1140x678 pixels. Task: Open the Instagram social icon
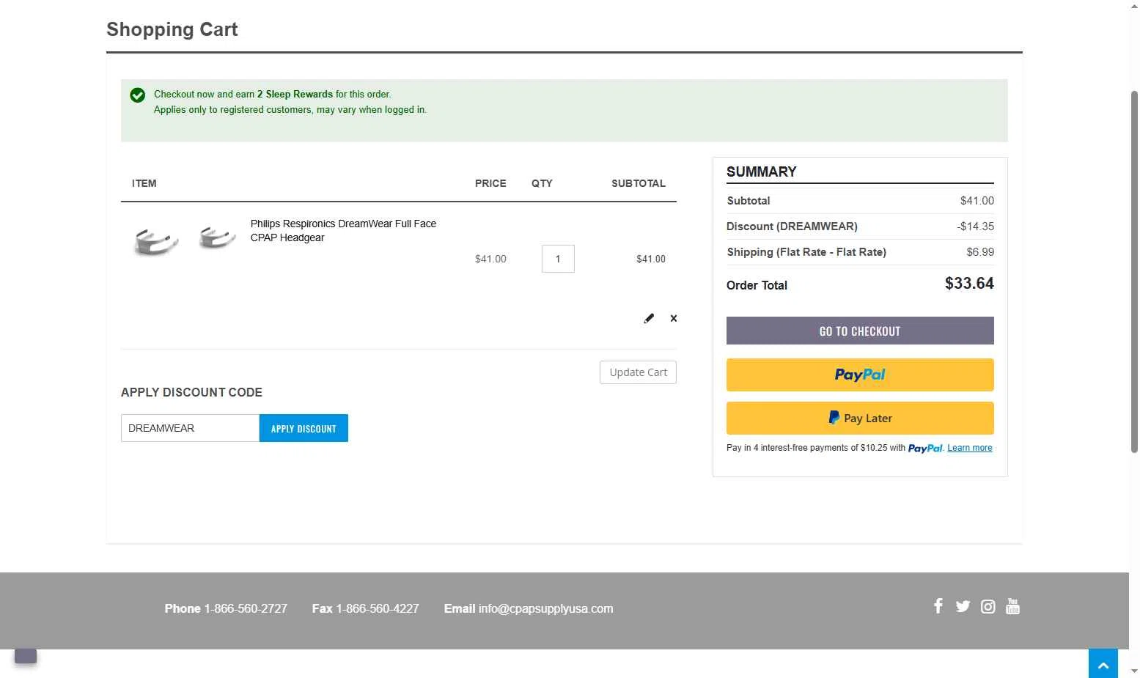[x=988, y=607]
